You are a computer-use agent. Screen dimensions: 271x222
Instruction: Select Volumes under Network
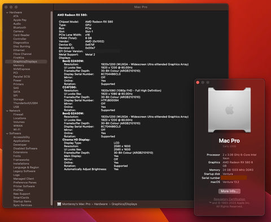pos(19,122)
